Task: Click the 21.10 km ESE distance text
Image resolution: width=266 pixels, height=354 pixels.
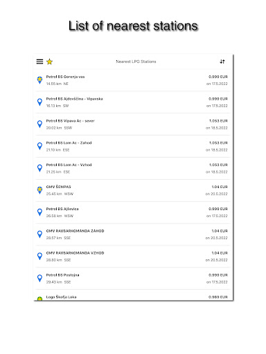Action: [x=57, y=150]
